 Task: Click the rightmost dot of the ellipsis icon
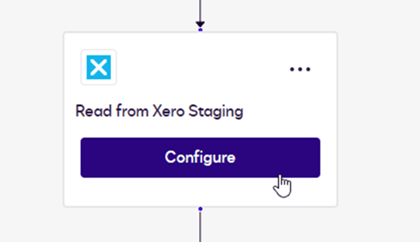tap(307, 69)
